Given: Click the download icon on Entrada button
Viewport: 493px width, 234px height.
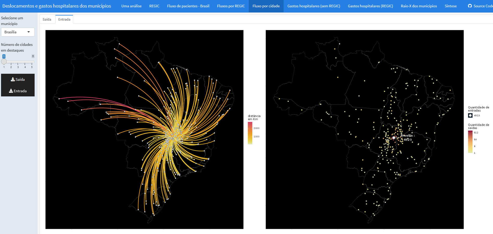Looking at the screenshot, I should point(11,91).
